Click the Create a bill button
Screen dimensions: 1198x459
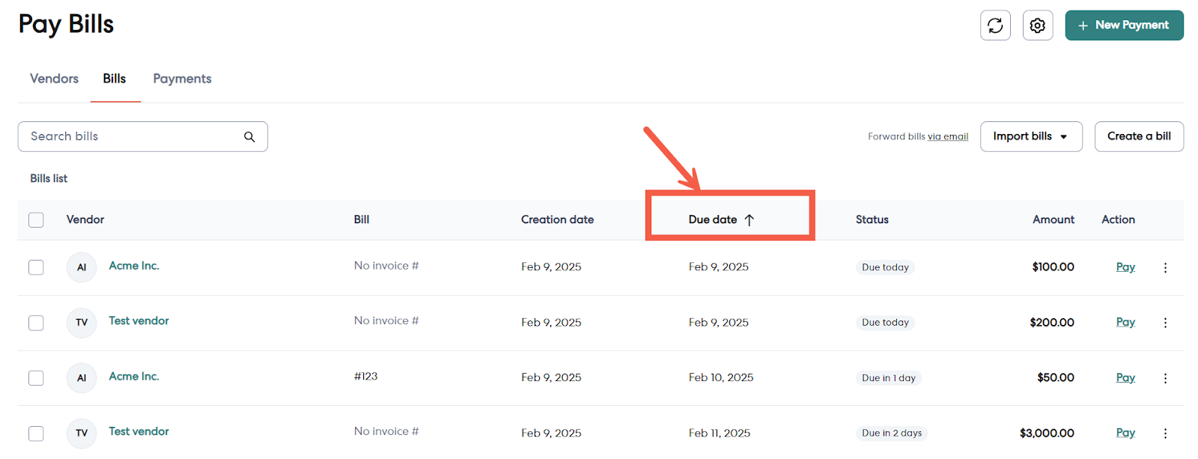[x=1138, y=136]
